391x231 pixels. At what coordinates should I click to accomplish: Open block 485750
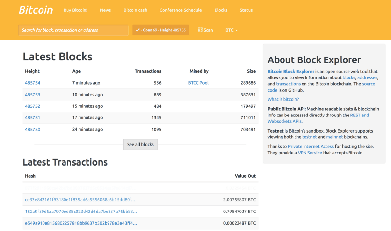[x=32, y=129]
